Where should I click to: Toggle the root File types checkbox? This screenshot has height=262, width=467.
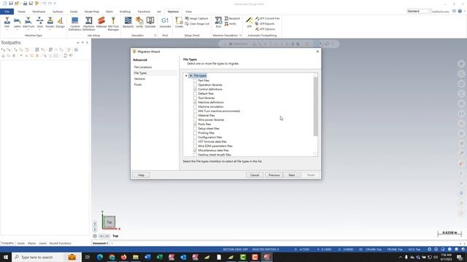(x=191, y=76)
